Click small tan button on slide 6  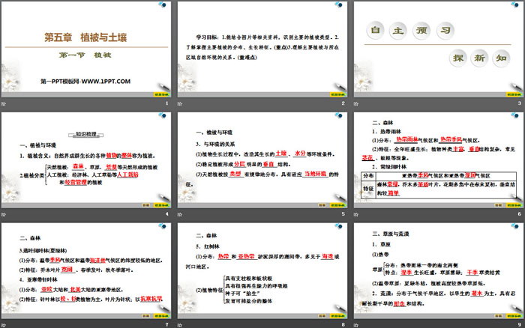(x=499, y=205)
